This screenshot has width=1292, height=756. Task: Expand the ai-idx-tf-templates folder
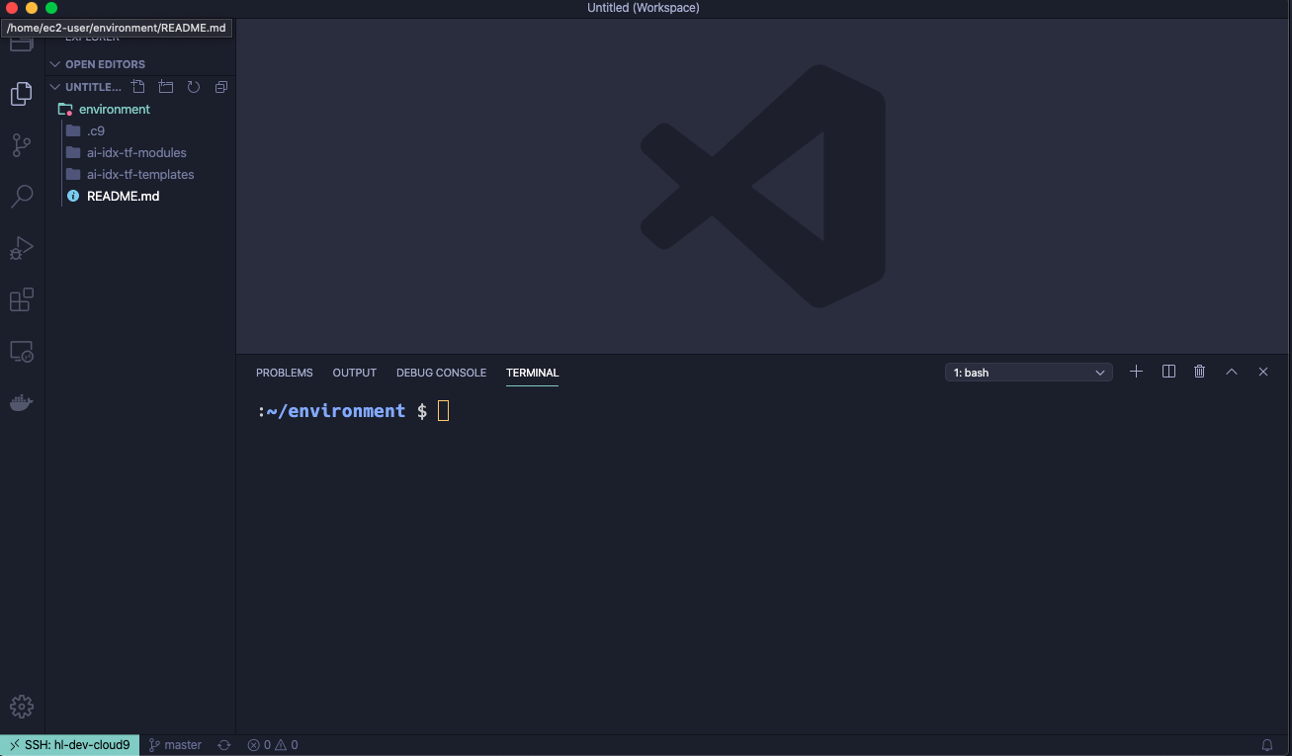pyautogui.click(x=140, y=174)
